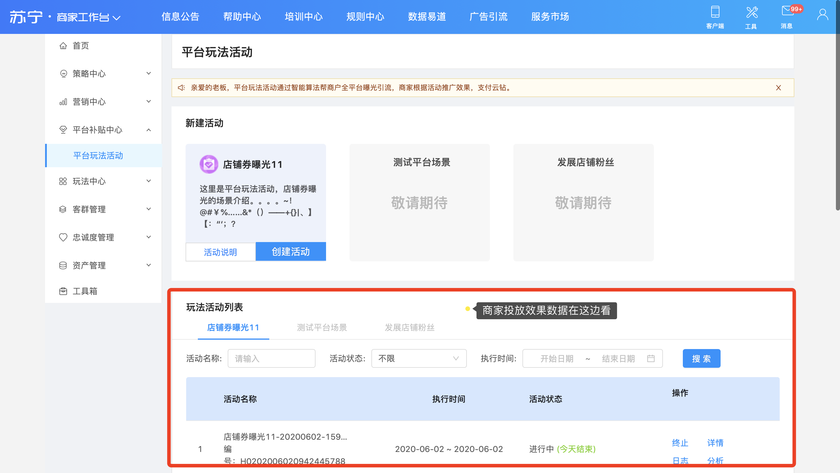The width and height of the screenshot is (840, 473).
Task: Close the yellow notice banner
Action: click(778, 88)
